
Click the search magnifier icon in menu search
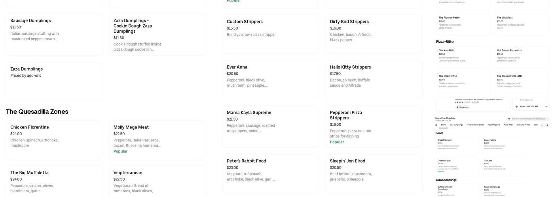pos(510,119)
